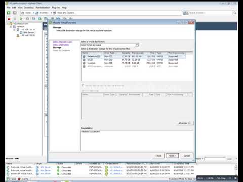Click the suspend VM toolbar icon
Screen dimensions: 243x182
15,19
